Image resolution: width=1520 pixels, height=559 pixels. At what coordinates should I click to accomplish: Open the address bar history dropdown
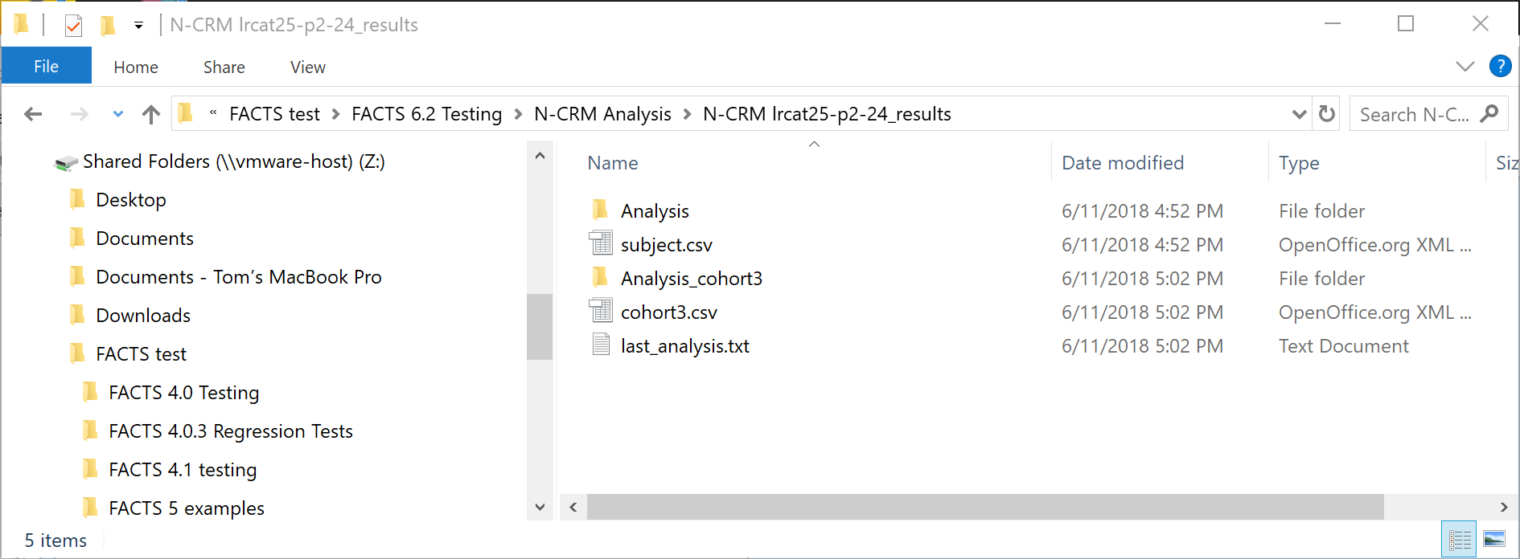click(x=1299, y=114)
